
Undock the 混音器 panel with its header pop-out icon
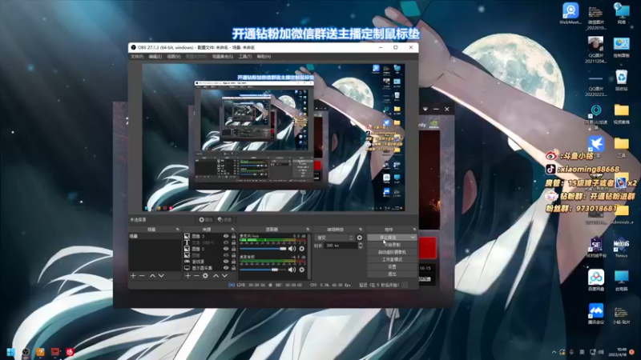308,230
